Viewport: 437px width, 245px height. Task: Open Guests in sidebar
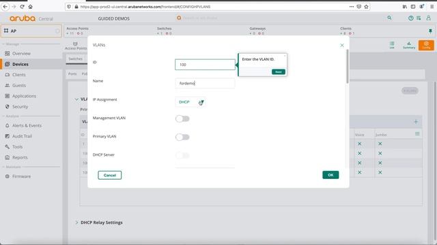pyautogui.click(x=19, y=86)
